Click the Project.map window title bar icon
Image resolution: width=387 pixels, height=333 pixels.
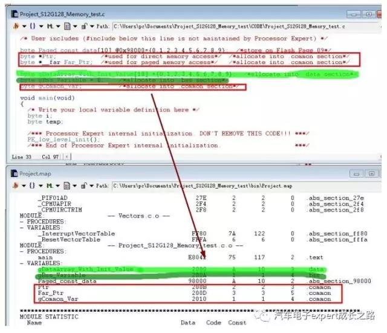click(x=14, y=173)
